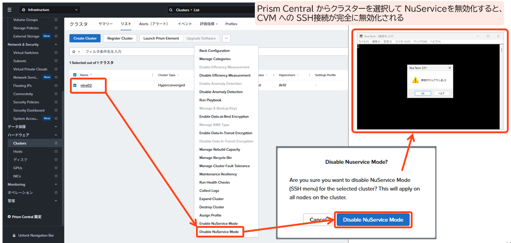Open the more actions ellipsis button

pos(227,38)
